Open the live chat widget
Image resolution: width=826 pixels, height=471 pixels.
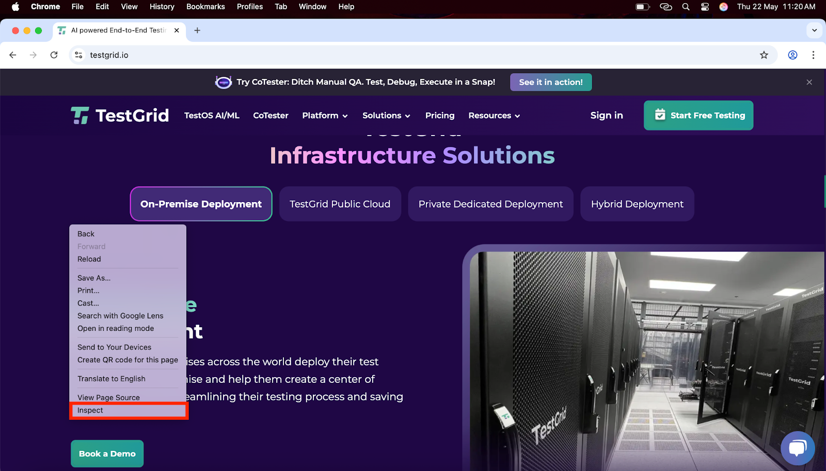pyautogui.click(x=798, y=448)
